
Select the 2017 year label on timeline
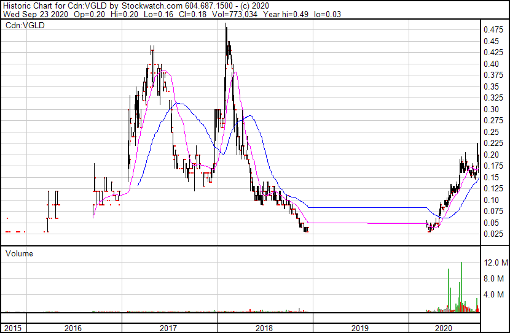click(169, 328)
